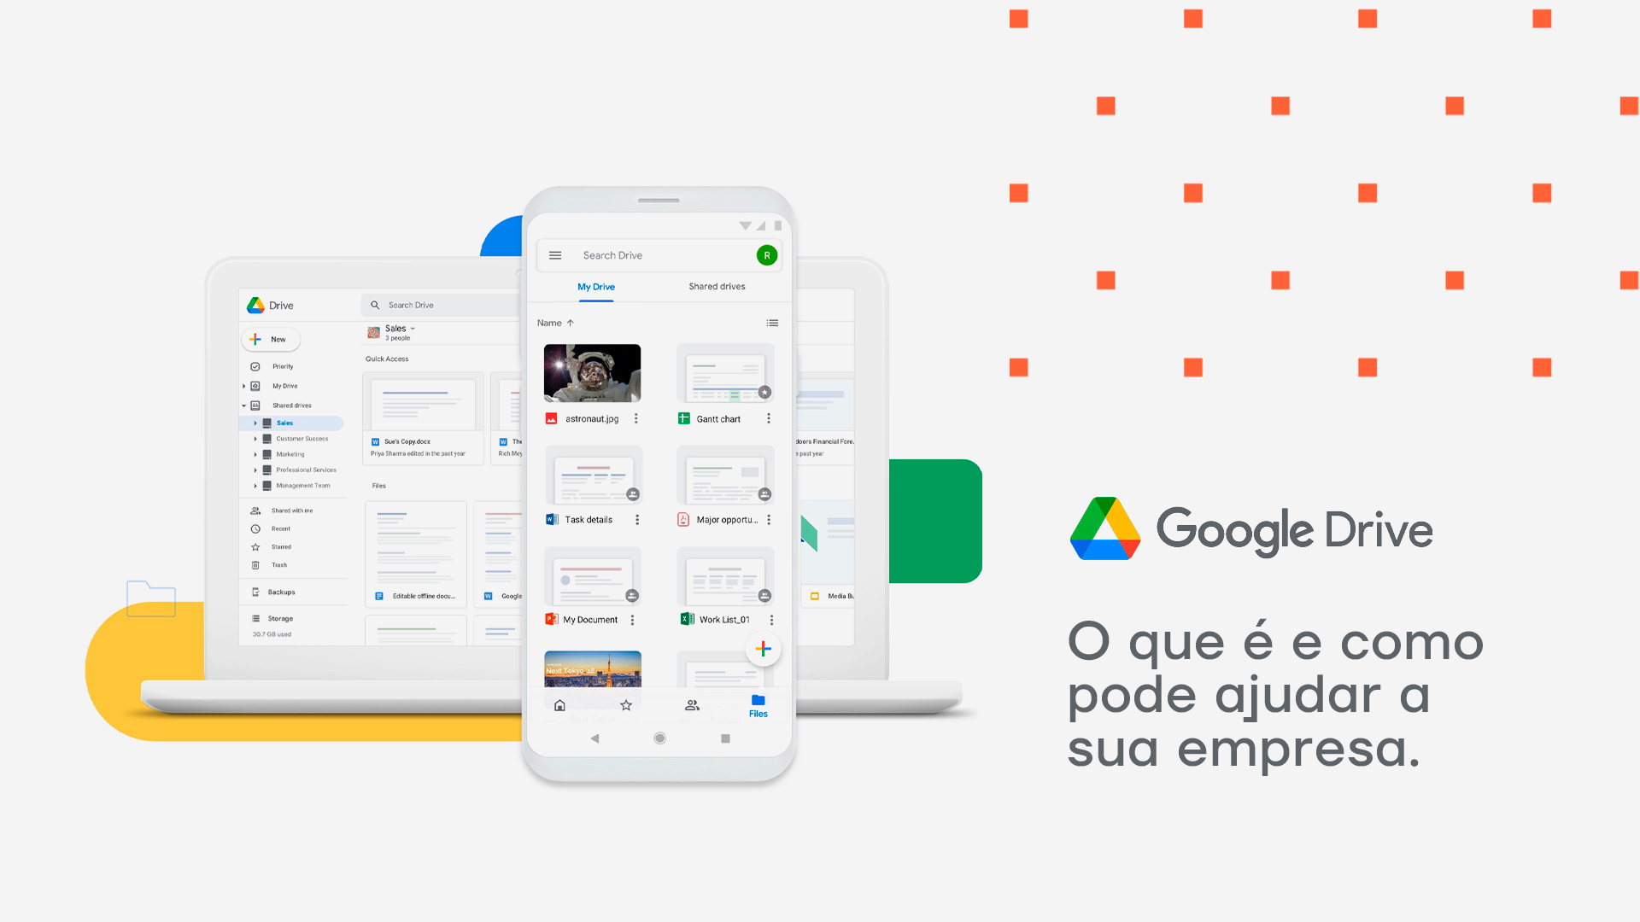The width and height of the screenshot is (1640, 922).
Task: Toggle the home view in mobile bottom bar
Action: click(559, 706)
